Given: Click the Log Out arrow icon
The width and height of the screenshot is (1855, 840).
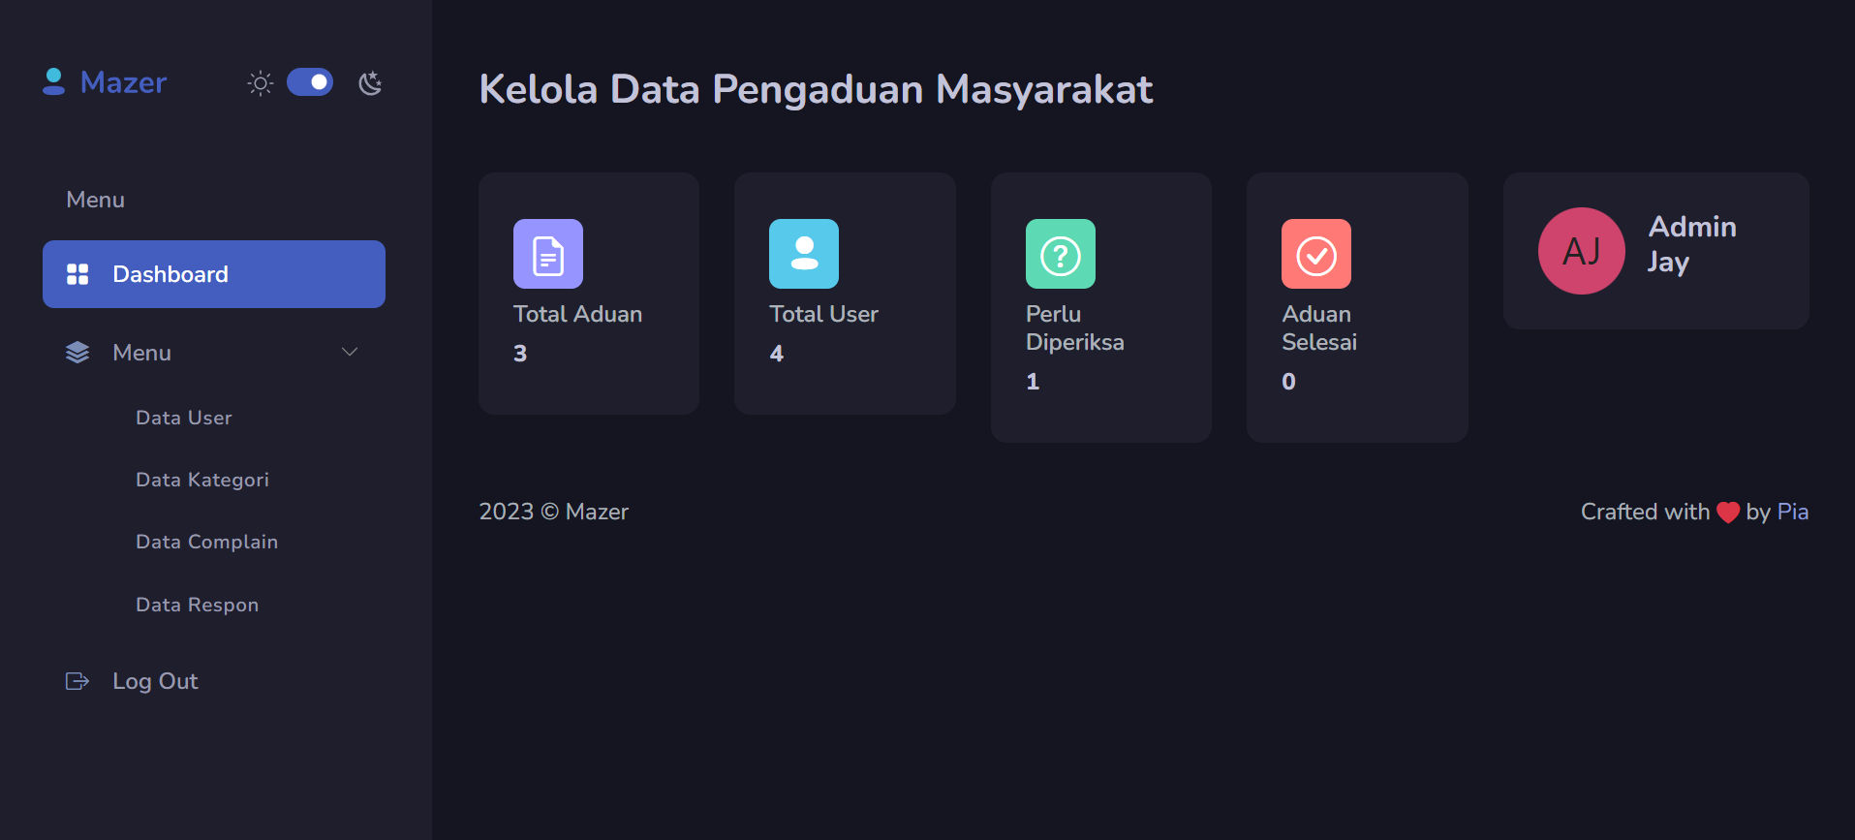Looking at the screenshot, I should point(77,681).
